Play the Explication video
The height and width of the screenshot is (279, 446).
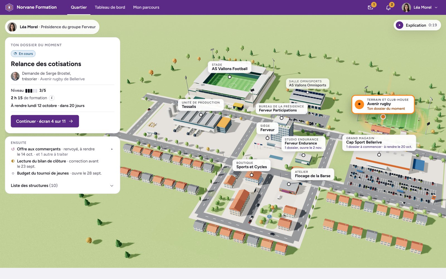click(x=399, y=25)
